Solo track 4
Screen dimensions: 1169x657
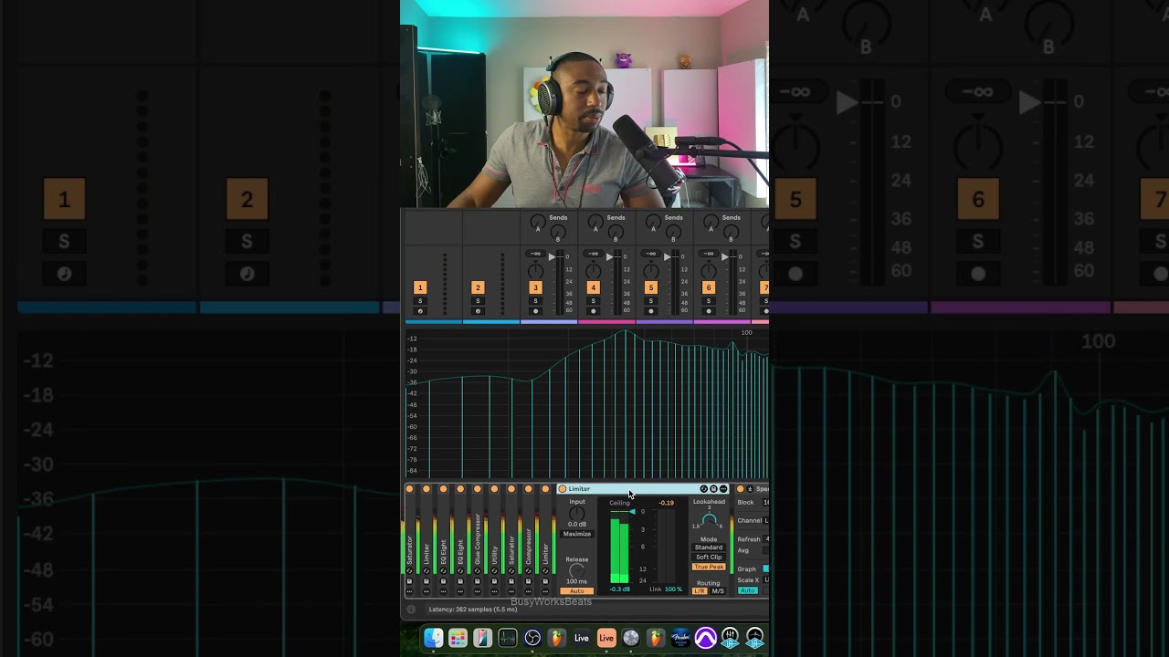click(x=593, y=301)
